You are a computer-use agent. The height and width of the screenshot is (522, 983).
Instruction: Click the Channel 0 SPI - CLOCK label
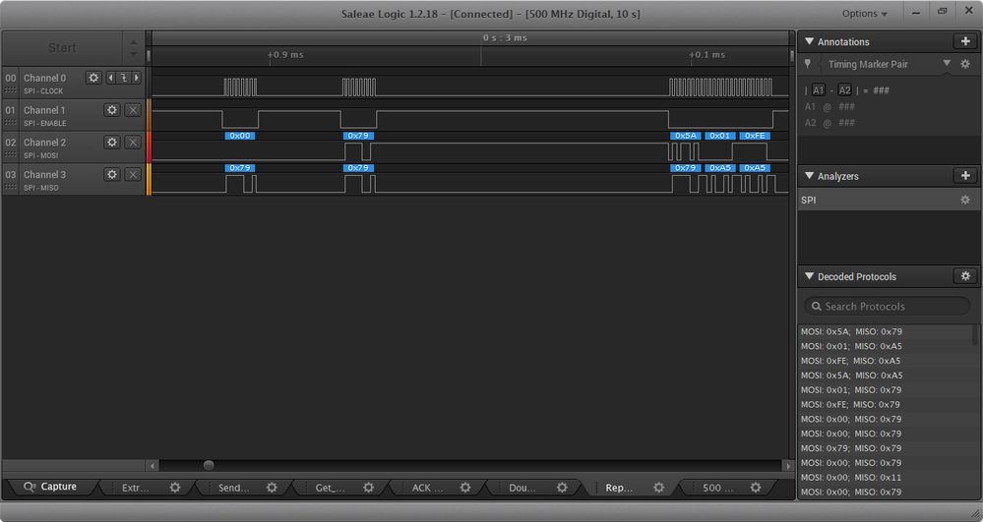43,91
